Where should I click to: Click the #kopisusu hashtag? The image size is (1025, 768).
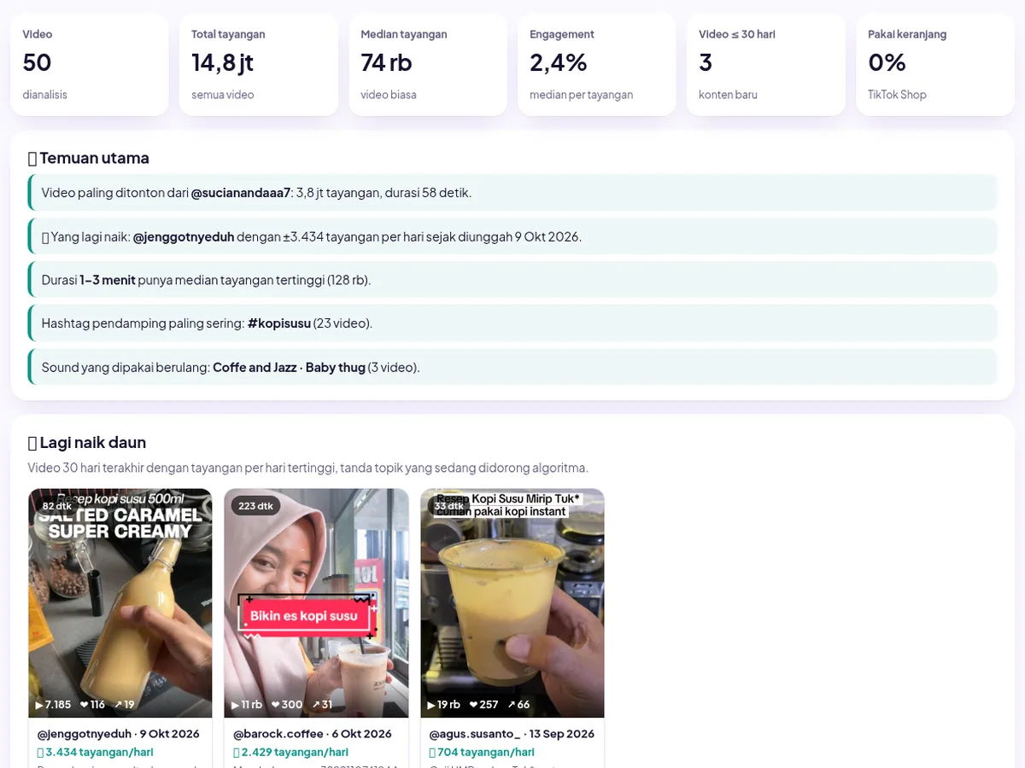[278, 324]
